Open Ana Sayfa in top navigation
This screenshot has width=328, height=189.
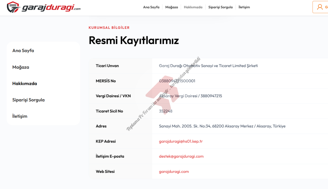click(x=151, y=7)
